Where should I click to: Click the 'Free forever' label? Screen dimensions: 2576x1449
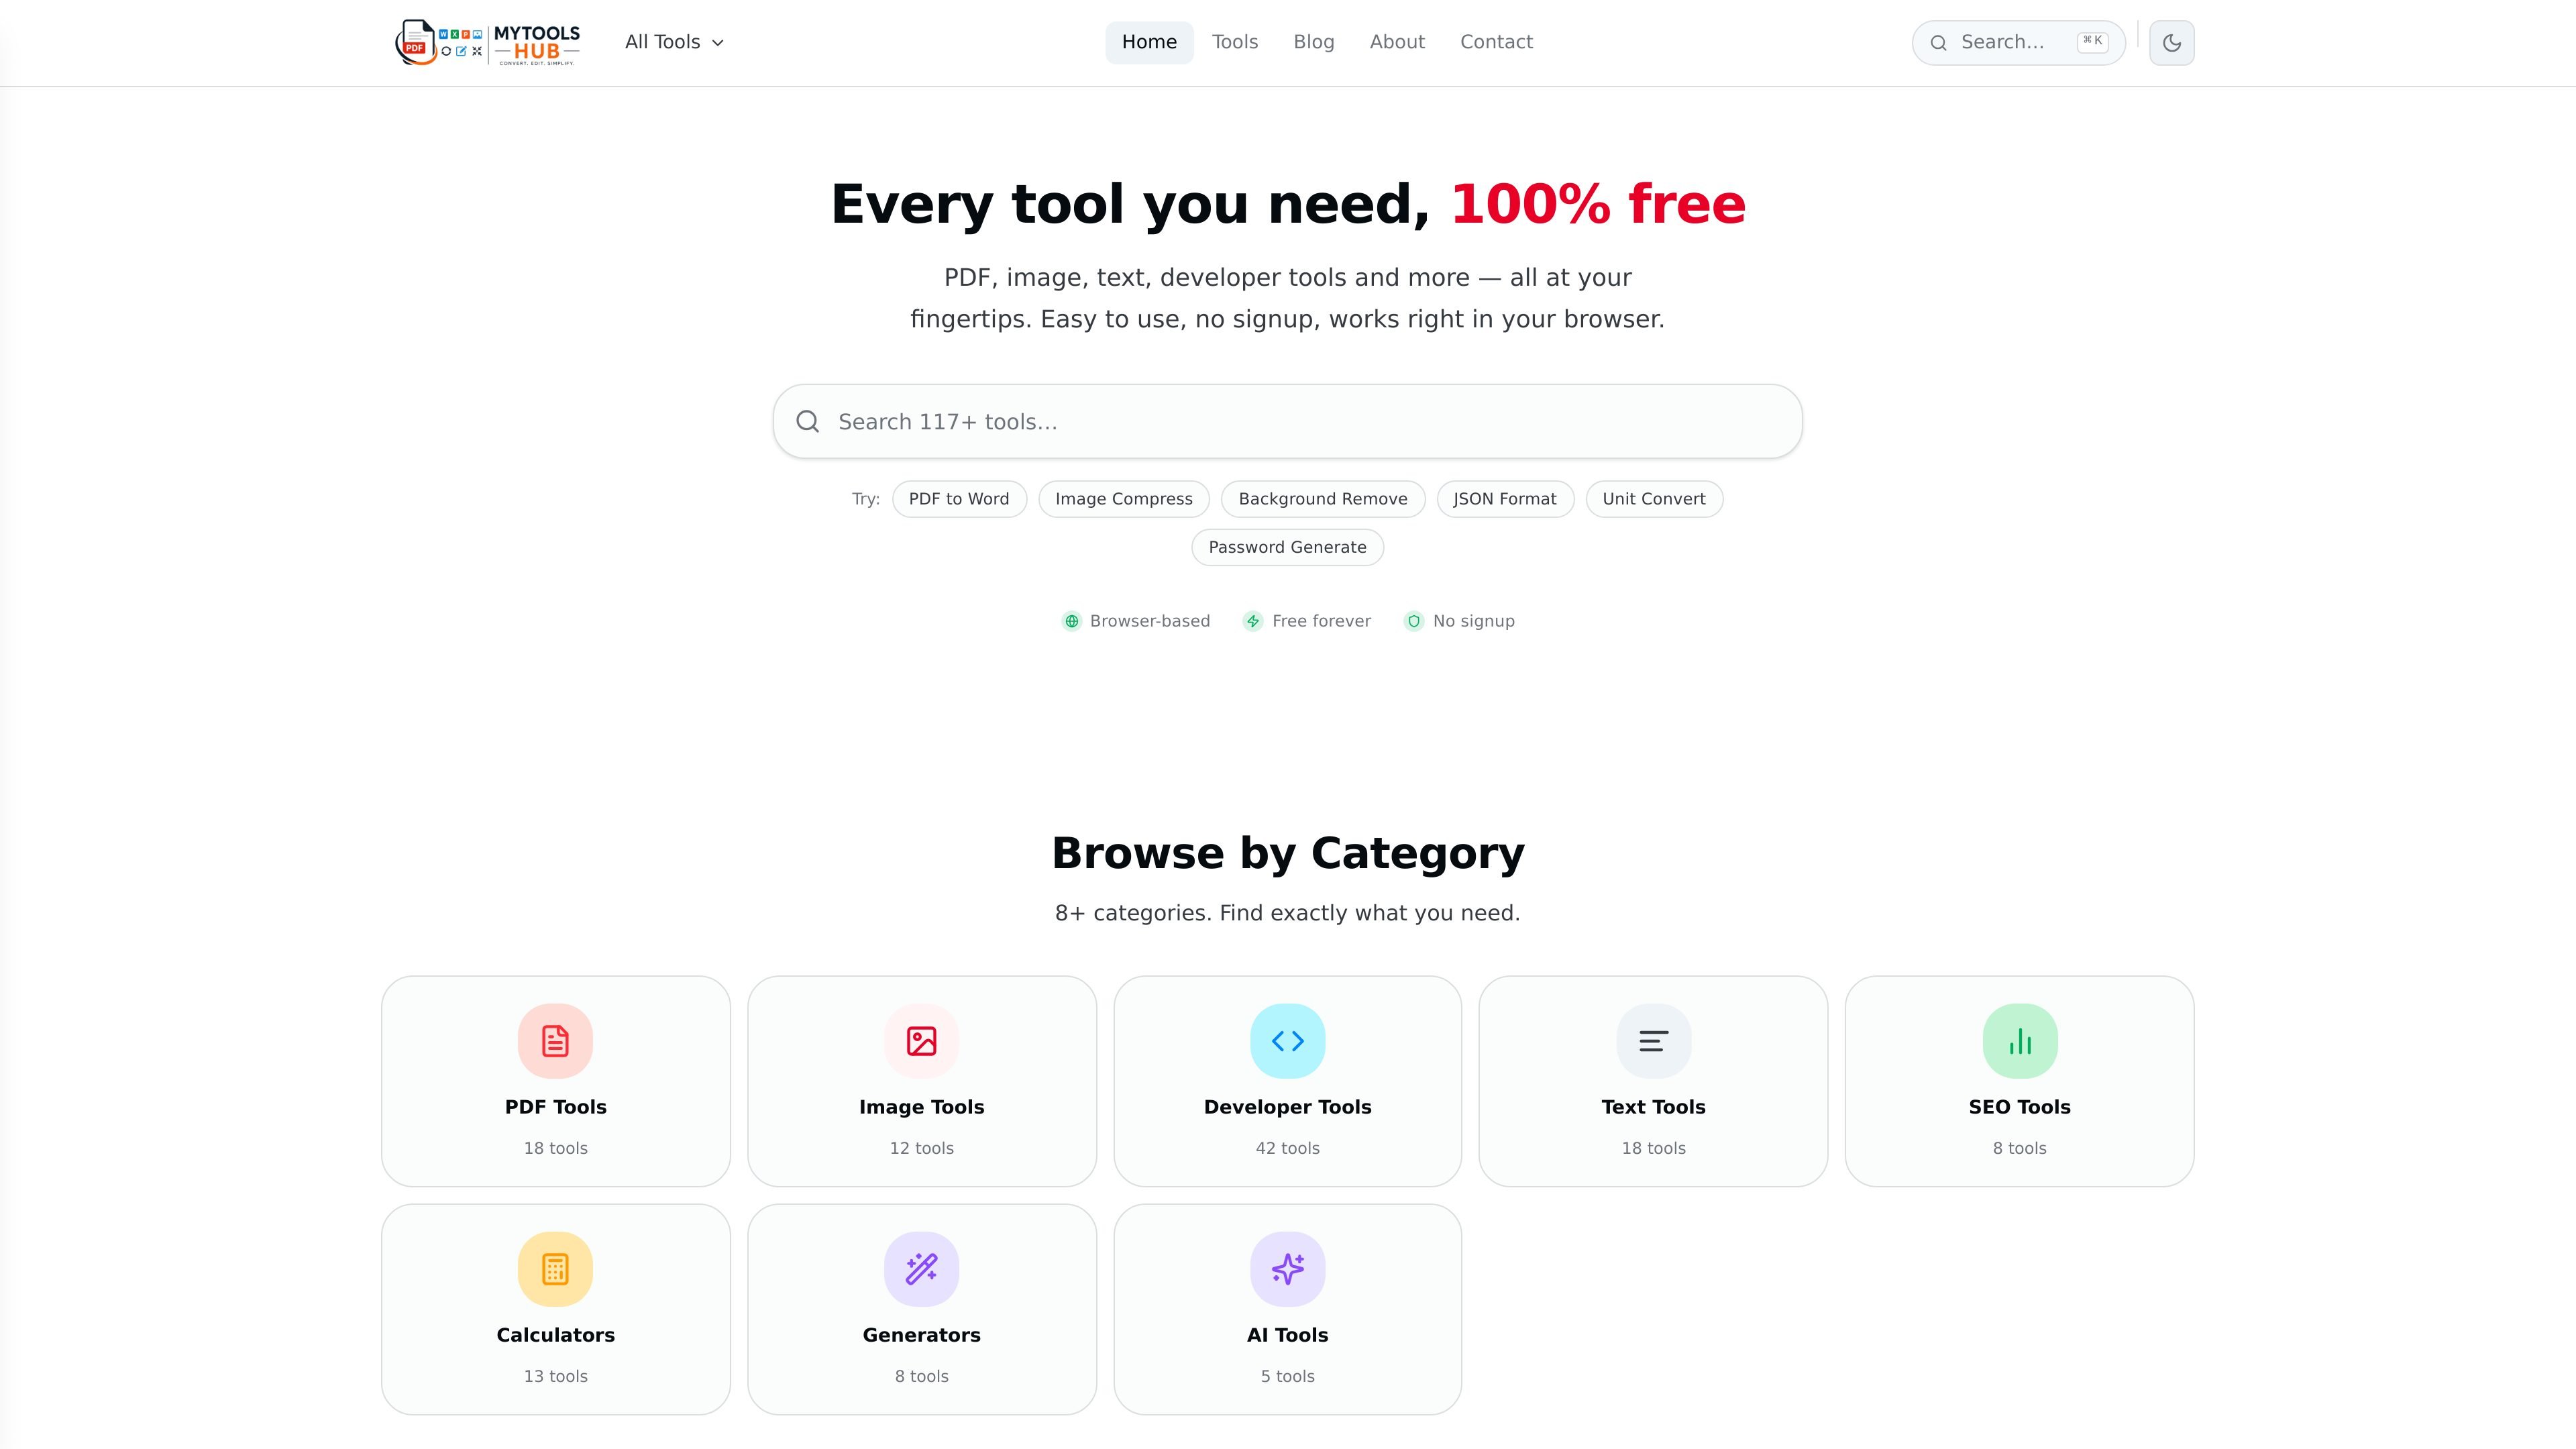click(x=1321, y=621)
